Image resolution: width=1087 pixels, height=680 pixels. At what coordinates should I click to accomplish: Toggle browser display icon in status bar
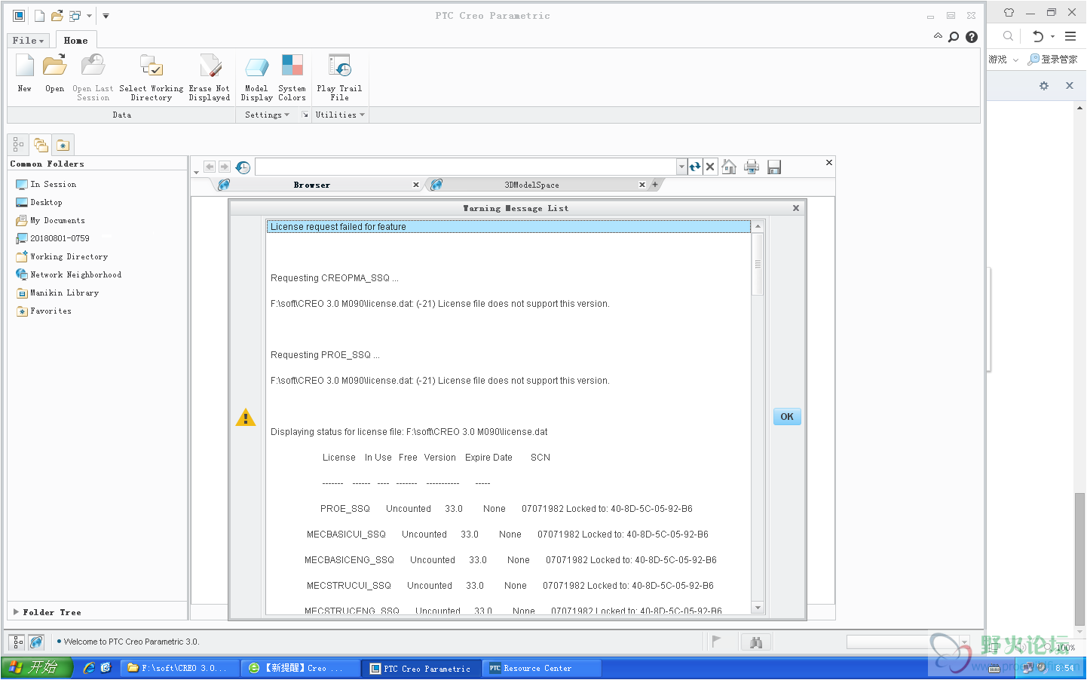pos(36,642)
